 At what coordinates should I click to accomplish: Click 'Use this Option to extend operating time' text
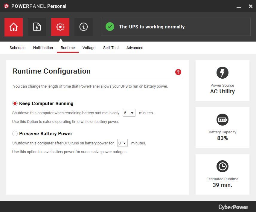65,122
